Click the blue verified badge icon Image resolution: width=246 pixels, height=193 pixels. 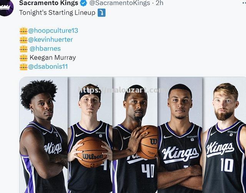click(83, 3)
